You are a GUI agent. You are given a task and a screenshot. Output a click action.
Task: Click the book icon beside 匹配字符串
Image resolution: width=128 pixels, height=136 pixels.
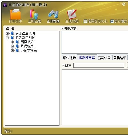17,50
